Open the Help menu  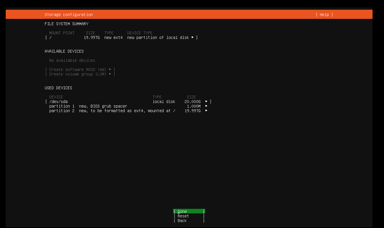(x=324, y=14)
